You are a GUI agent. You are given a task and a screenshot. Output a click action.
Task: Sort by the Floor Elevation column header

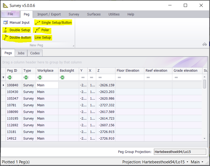(x=128, y=71)
